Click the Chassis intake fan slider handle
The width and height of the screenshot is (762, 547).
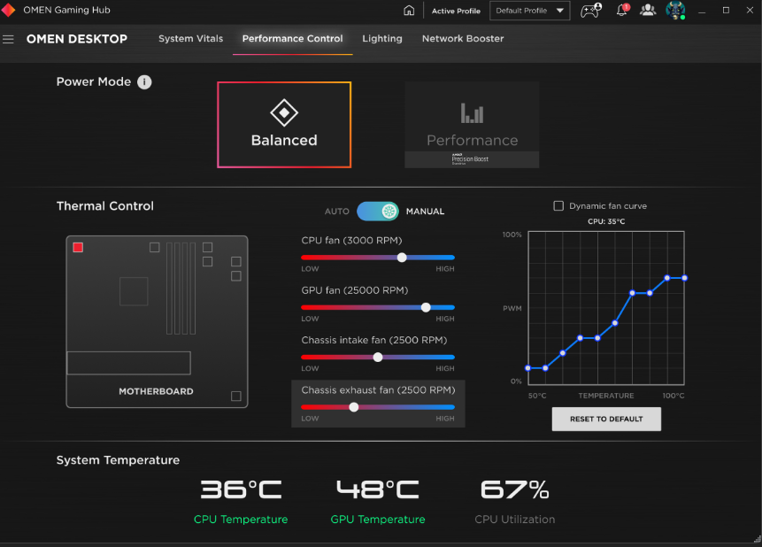click(378, 357)
